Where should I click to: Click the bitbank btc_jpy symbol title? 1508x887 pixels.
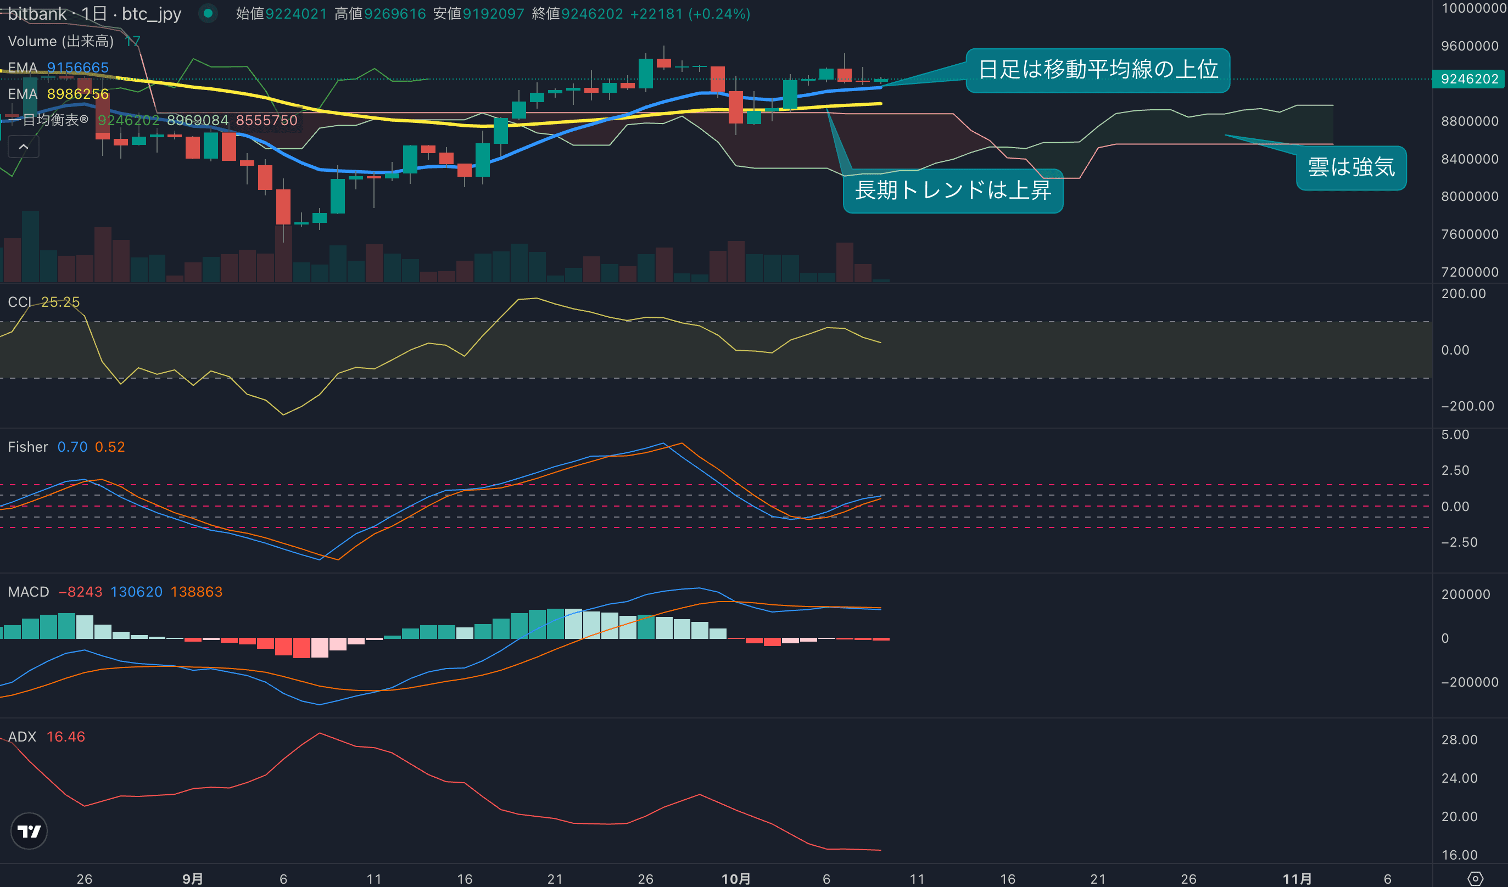click(94, 14)
